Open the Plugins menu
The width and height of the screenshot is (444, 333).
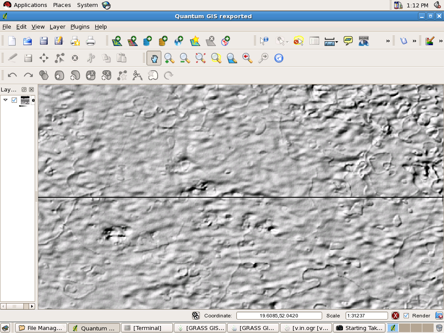point(80,27)
